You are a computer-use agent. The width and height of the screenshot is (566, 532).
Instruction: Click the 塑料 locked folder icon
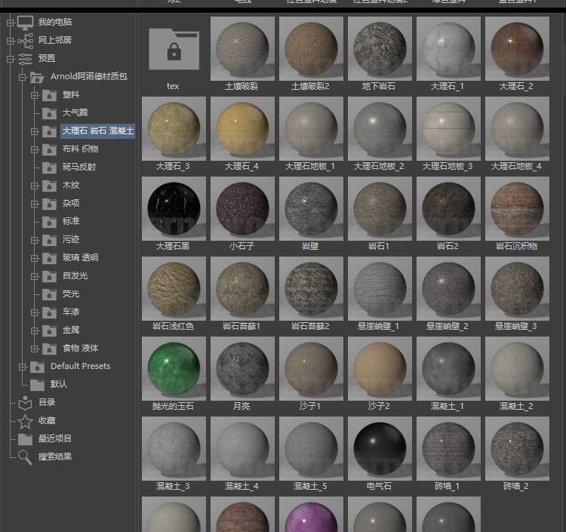[x=49, y=95]
